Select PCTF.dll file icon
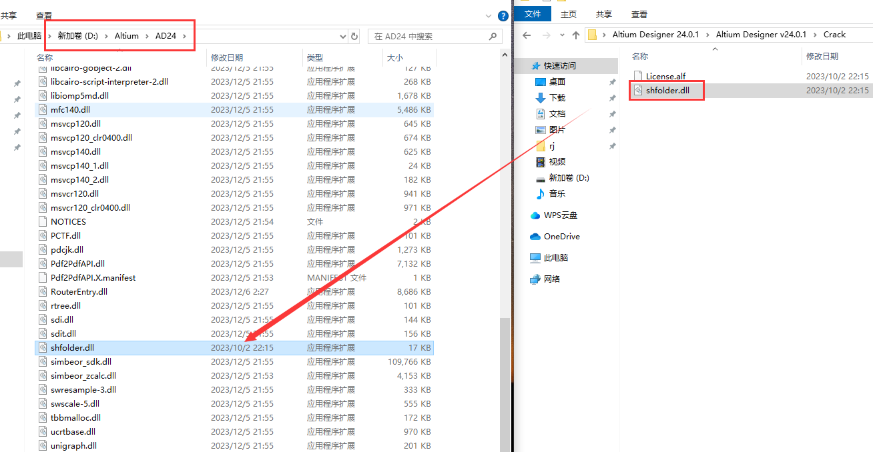The height and width of the screenshot is (452, 873). tap(42, 235)
